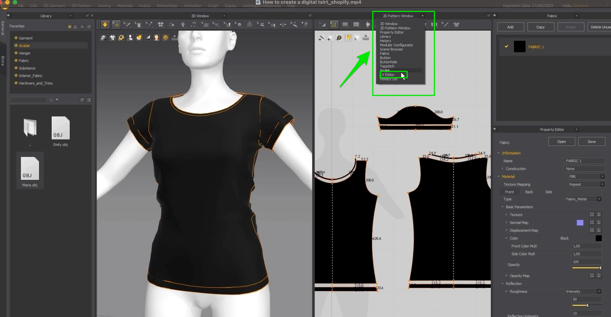Viewport: 611px width, 317px height.
Task: Undock the Library panel
Action: (87, 16)
